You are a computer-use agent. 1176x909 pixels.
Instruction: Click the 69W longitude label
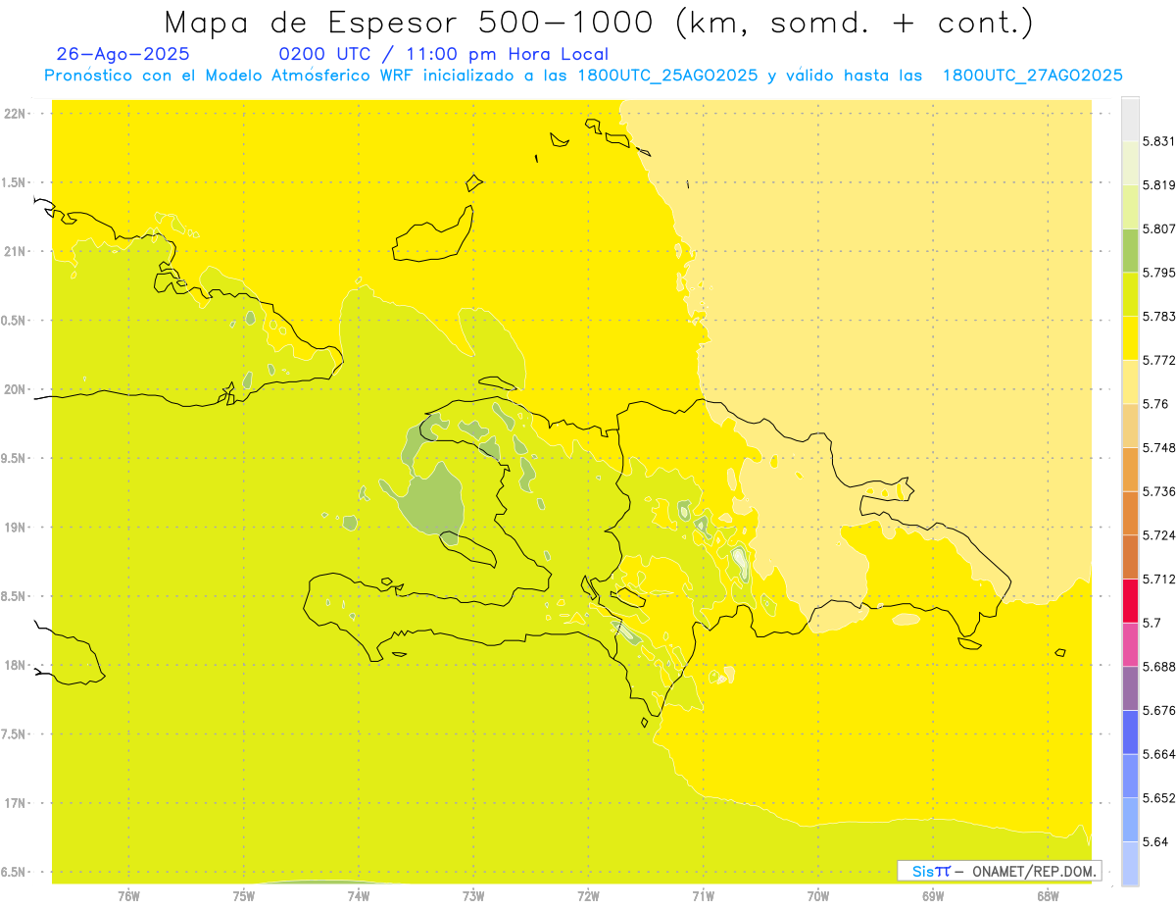click(x=933, y=896)
